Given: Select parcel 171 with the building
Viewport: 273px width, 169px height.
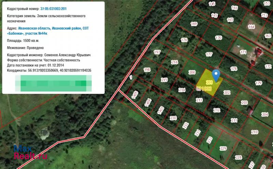Looking at the screenshot, I should click(243, 52).
